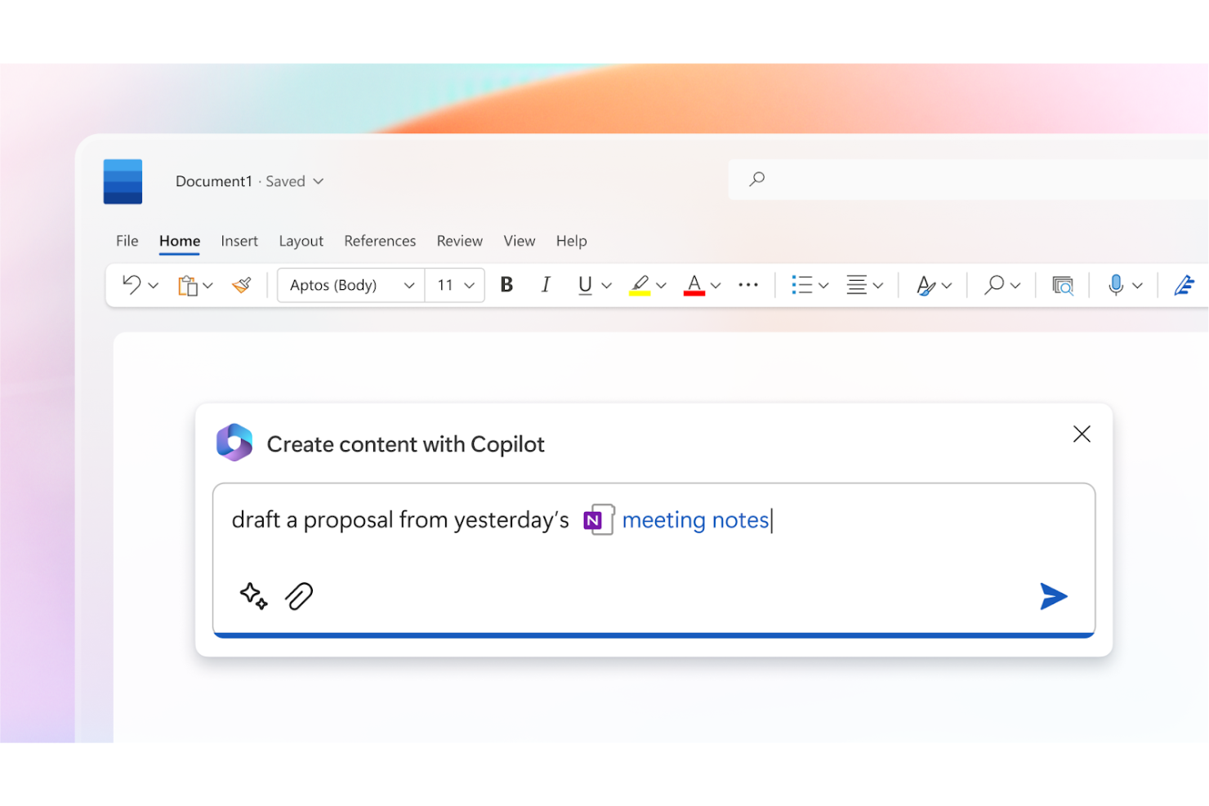The image size is (1209, 806).
Task: Expand Find options arrow
Action: click(1015, 286)
